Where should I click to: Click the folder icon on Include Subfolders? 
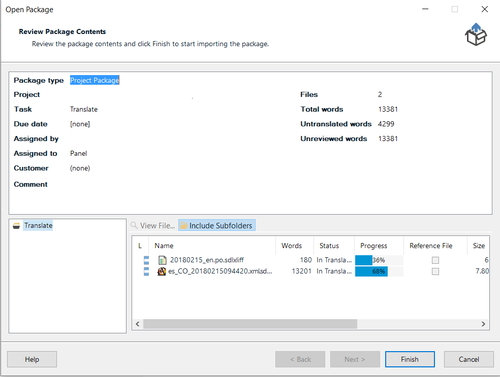pyautogui.click(x=183, y=225)
